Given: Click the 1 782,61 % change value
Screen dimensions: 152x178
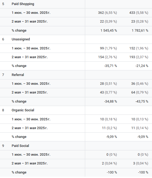Looking at the screenshot, I should [x=140, y=31].
